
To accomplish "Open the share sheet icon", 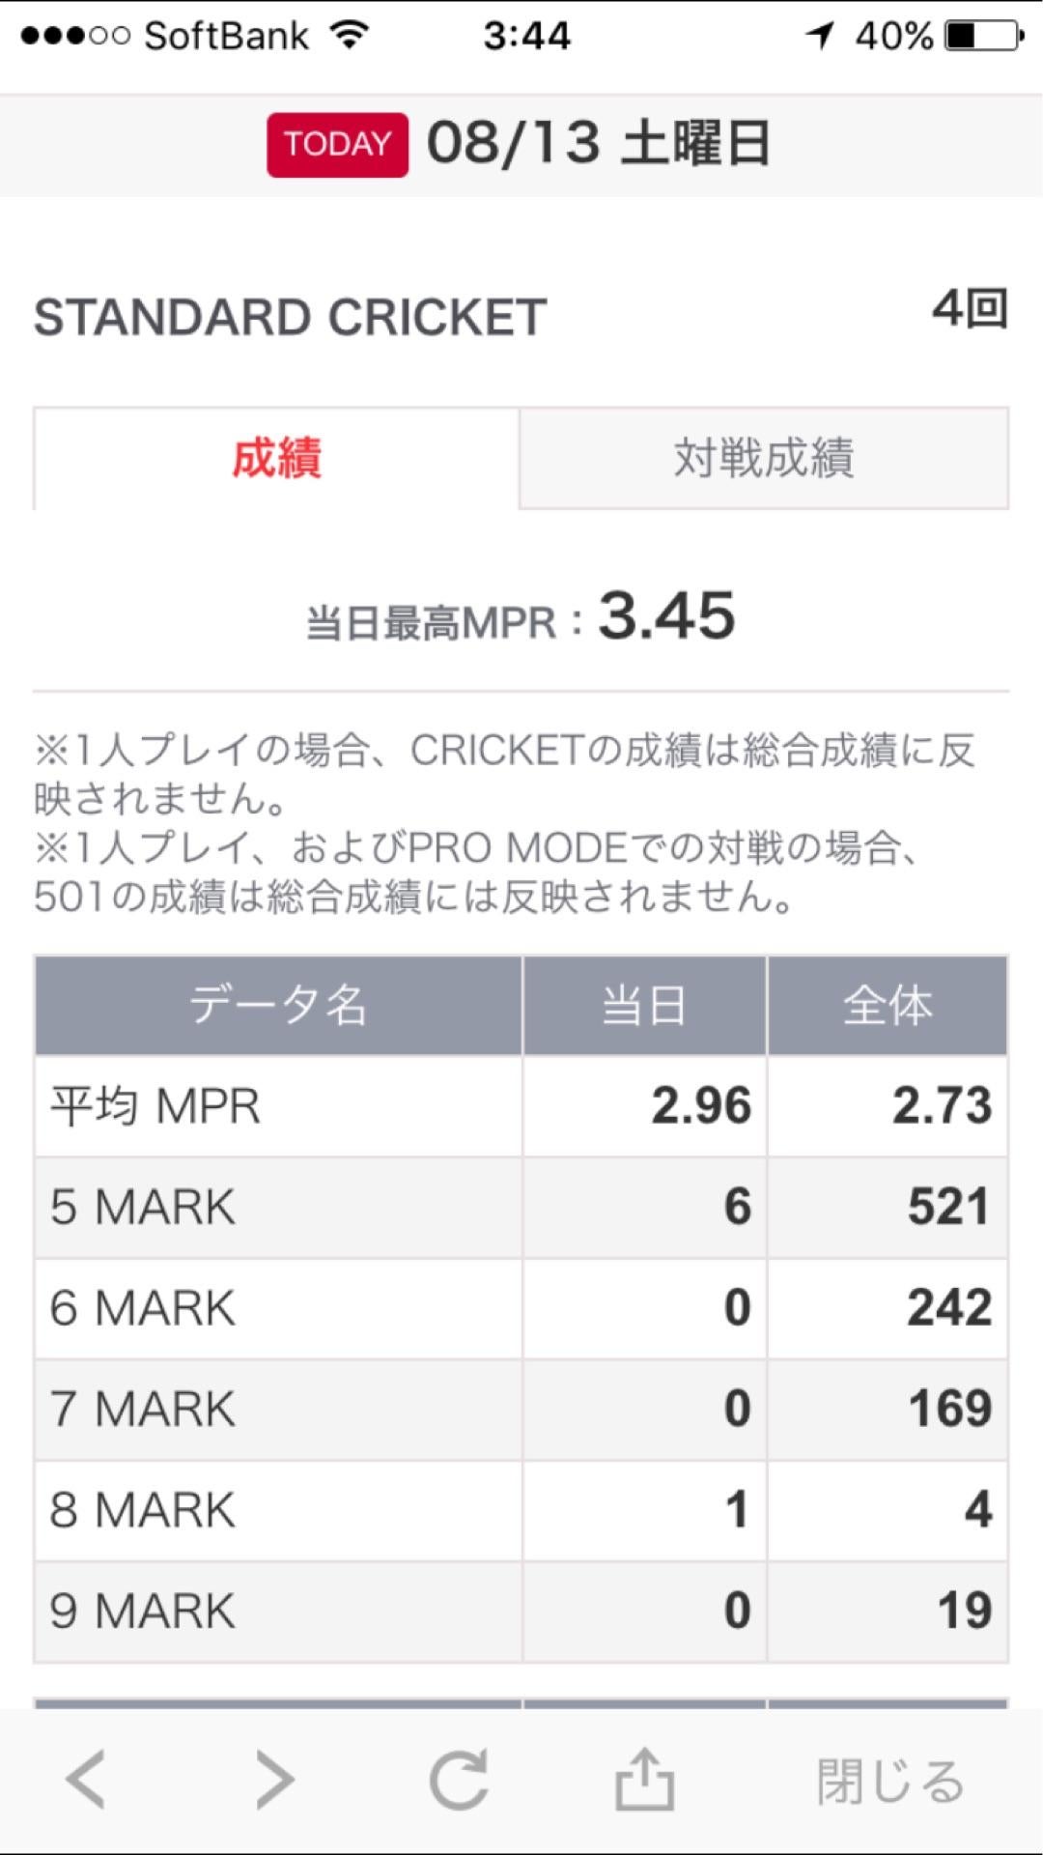I will (644, 1779).
